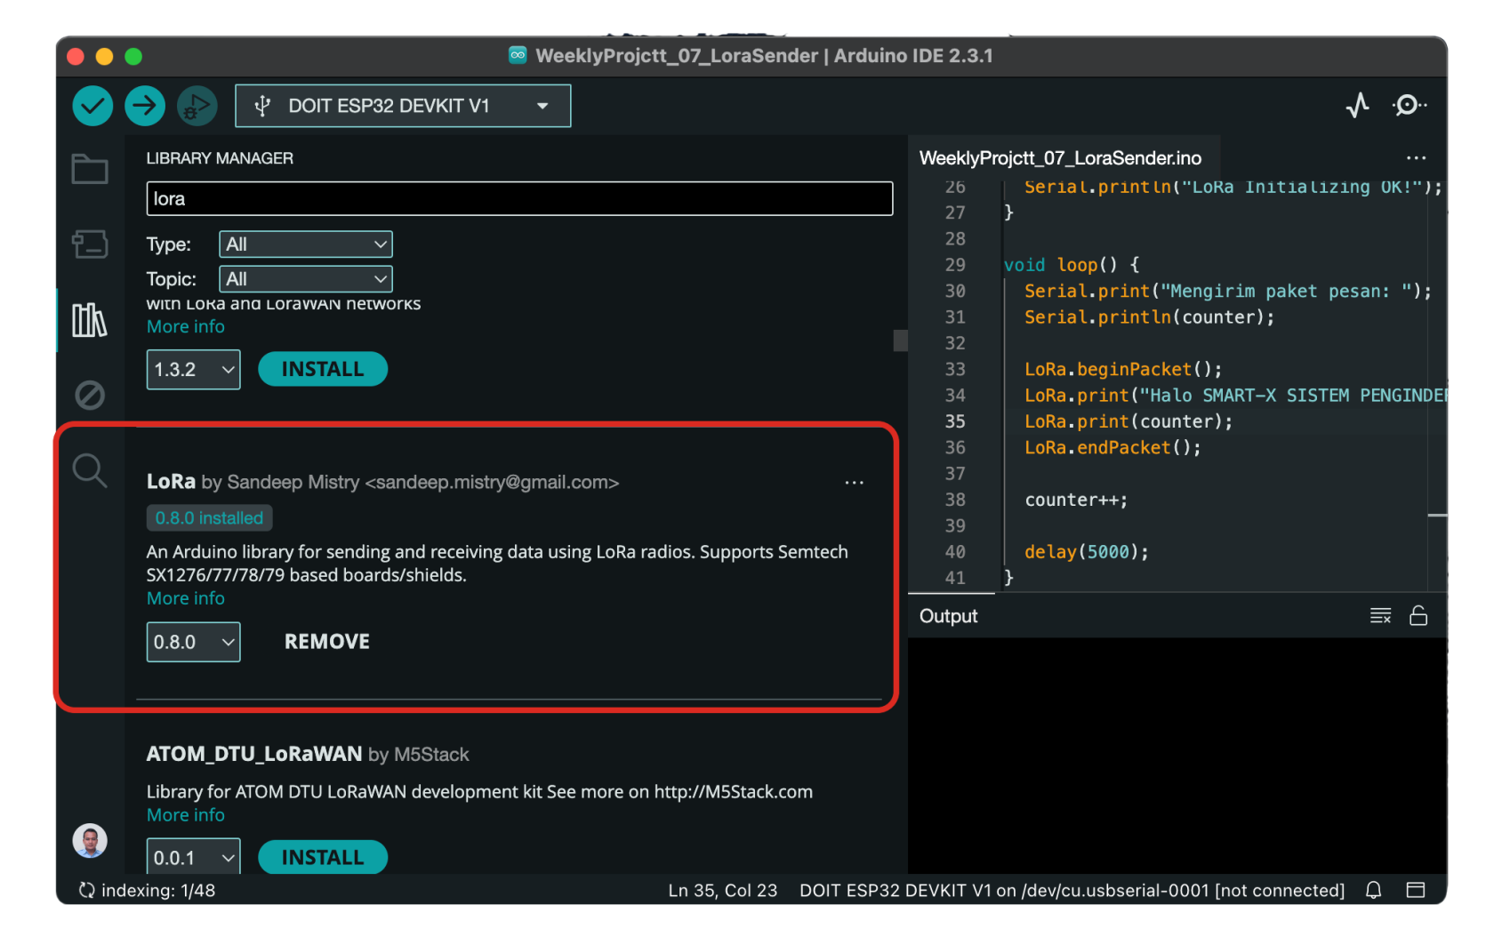Click line number 40 in gutter

pyautogui.click(x=955, y=552)
